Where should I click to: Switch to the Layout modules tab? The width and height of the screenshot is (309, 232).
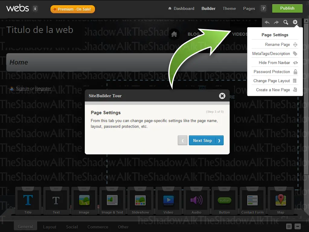coord(50,227)
